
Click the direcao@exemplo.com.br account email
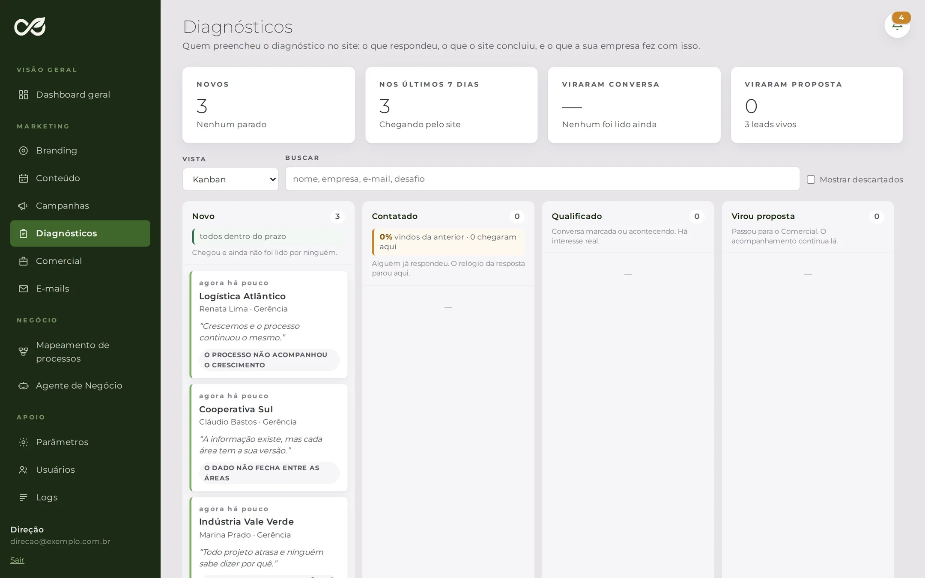coord(60,542)
